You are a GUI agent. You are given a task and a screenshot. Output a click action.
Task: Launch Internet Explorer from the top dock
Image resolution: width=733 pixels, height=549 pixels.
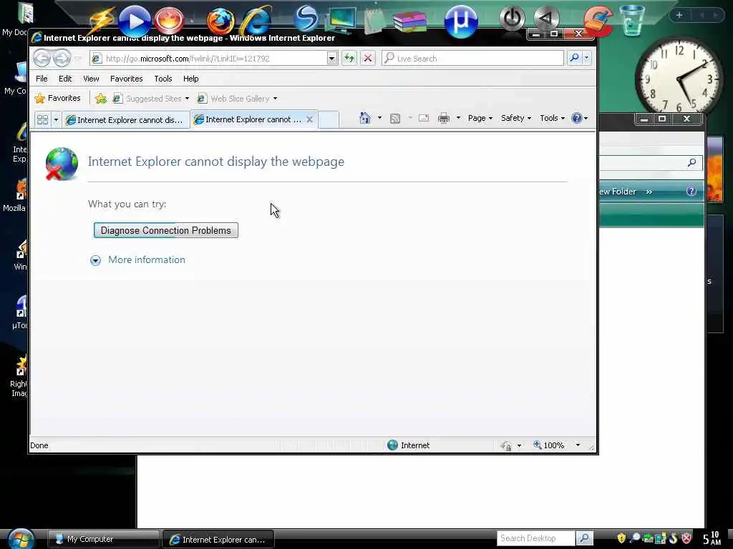pyautogui.click(x=256, y=21)
